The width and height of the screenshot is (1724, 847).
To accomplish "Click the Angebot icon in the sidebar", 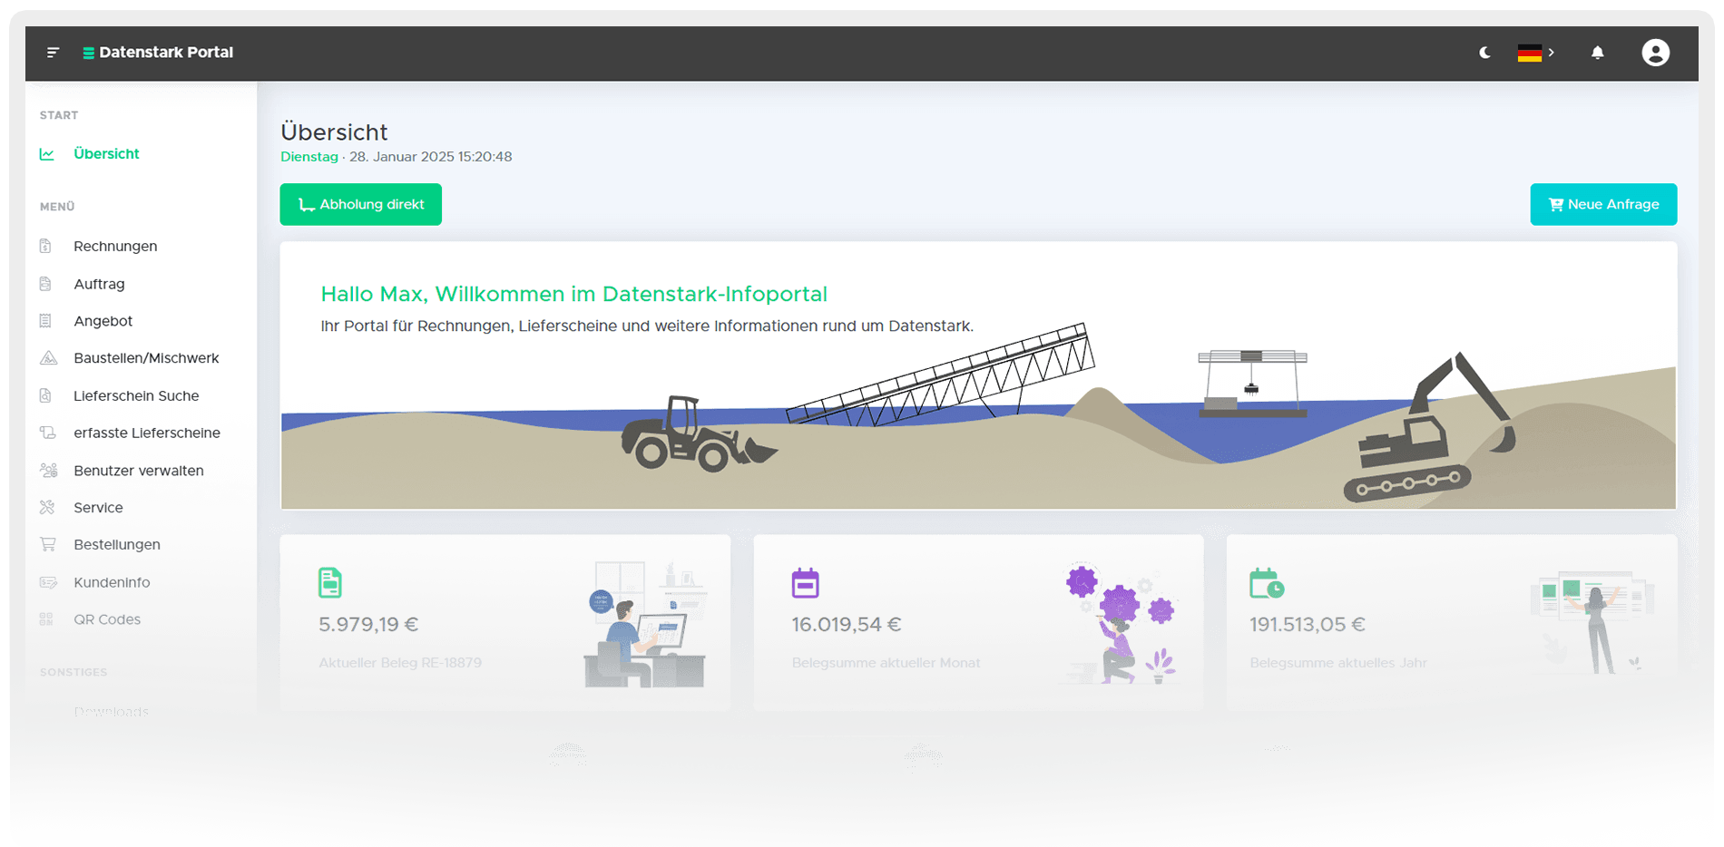I will click(45, 321).
